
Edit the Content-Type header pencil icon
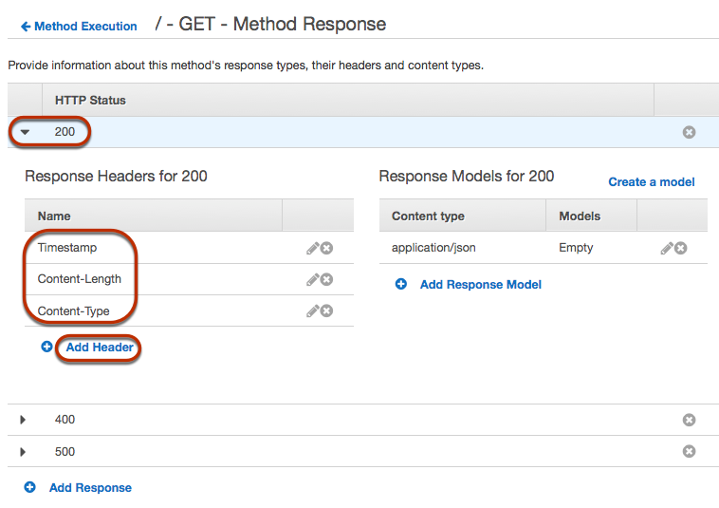click(x=312, y=310)
